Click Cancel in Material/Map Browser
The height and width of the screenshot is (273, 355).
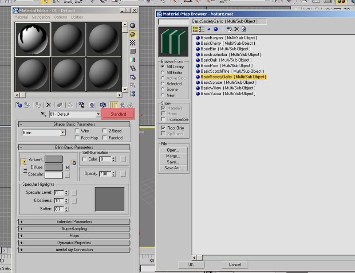tap(235, 265)
